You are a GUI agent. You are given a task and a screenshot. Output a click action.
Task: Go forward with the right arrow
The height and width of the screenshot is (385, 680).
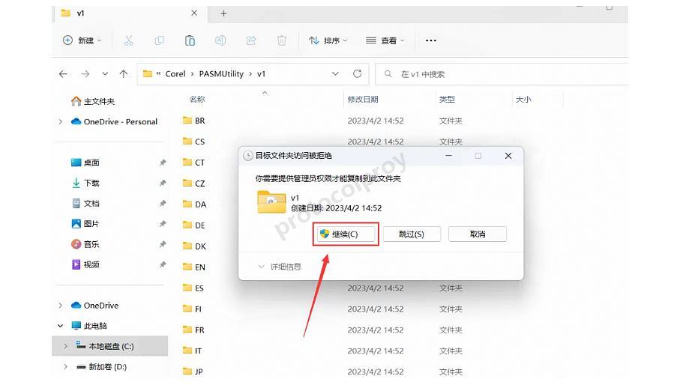(85, 74)
